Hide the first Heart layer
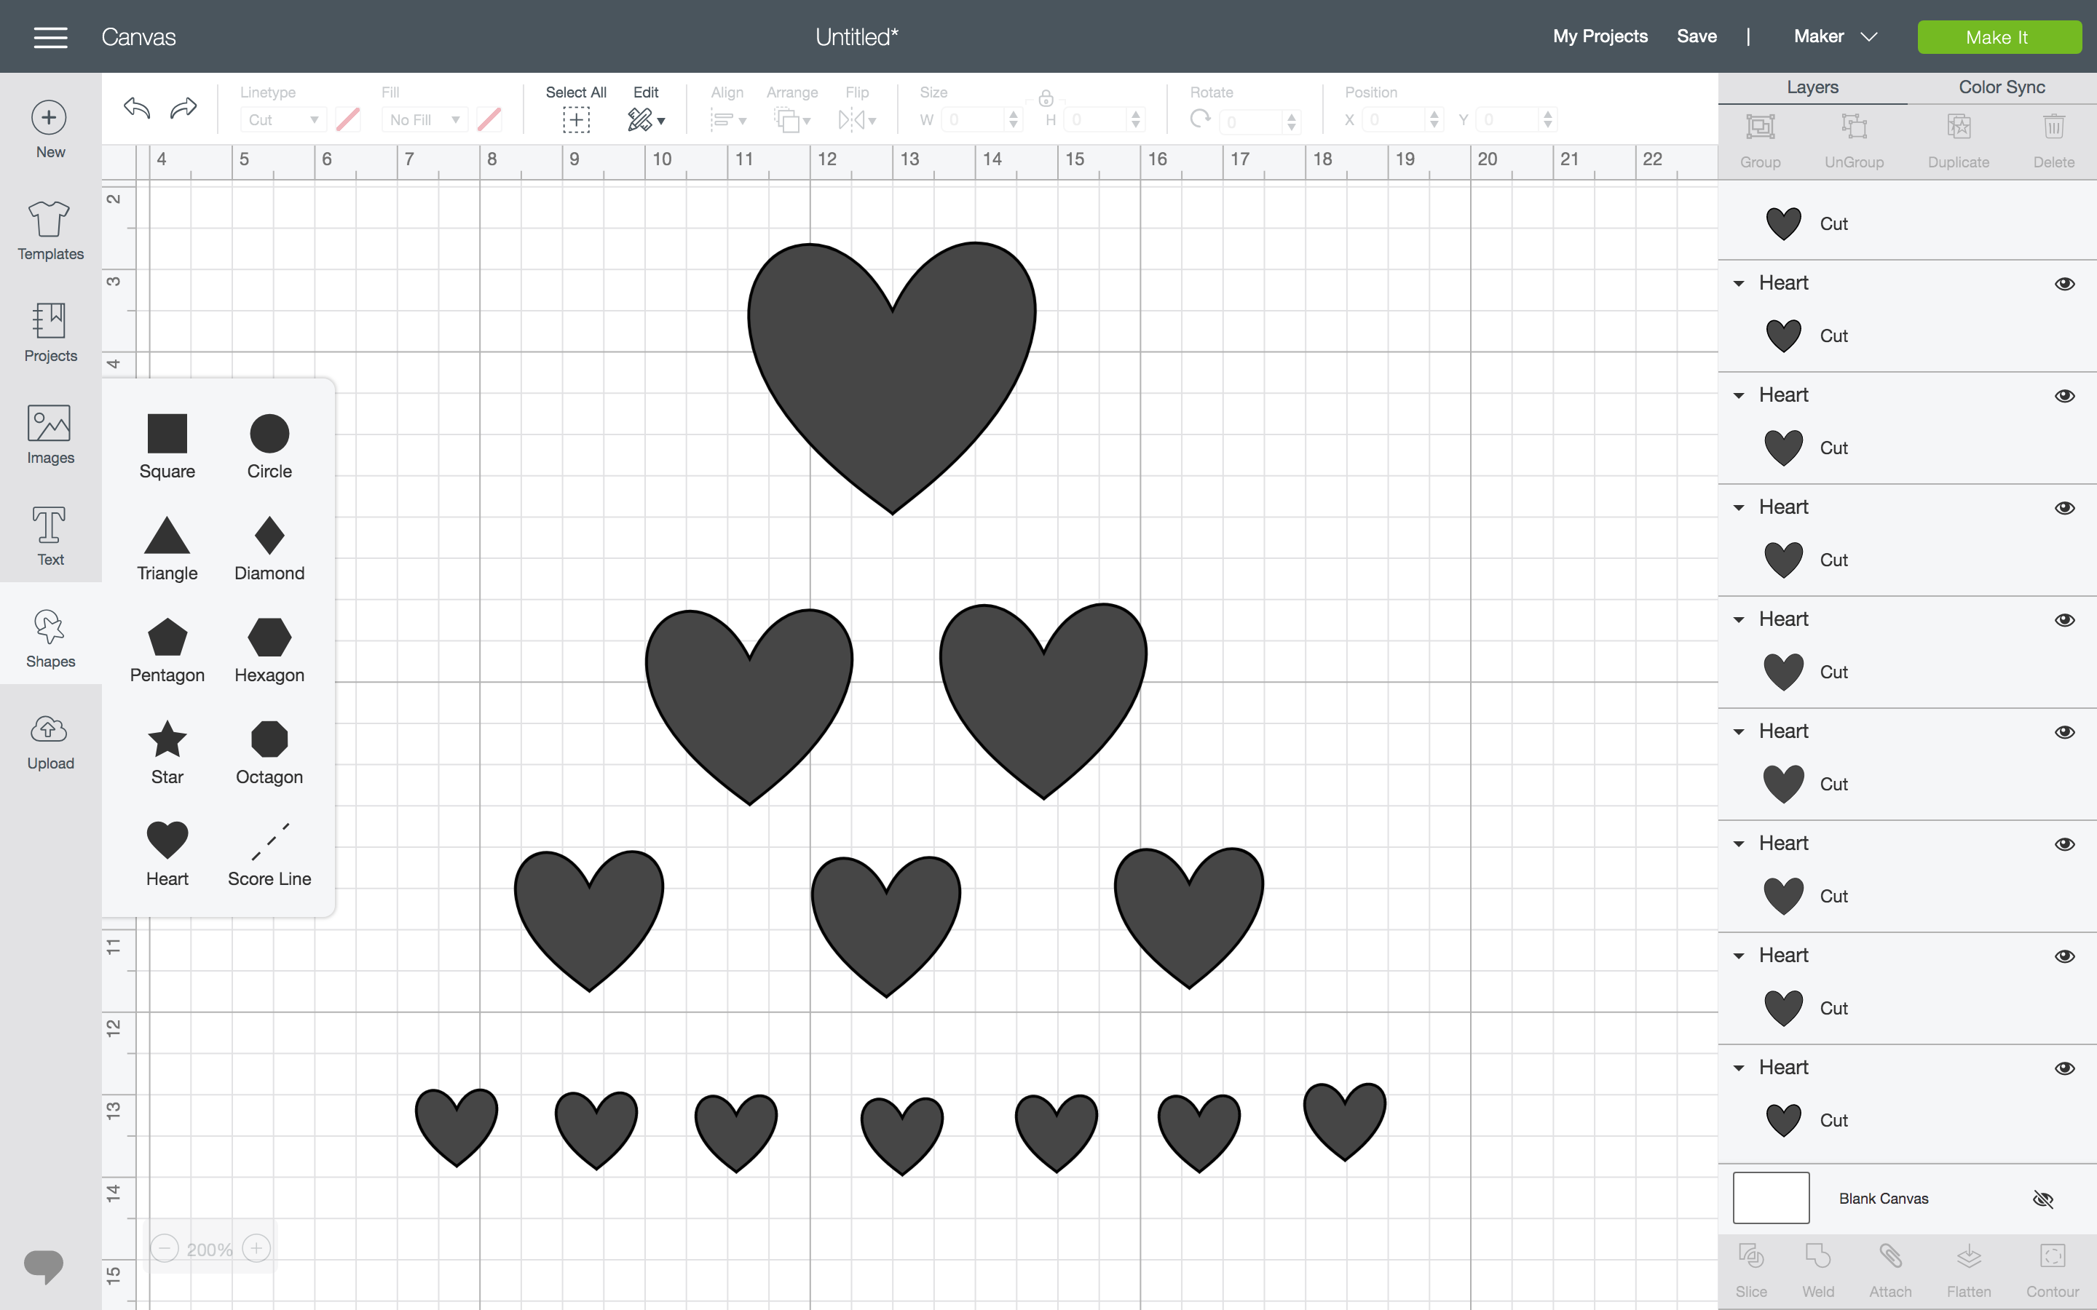This screenshot has height=1310, width=2097. coord(2064,284)
